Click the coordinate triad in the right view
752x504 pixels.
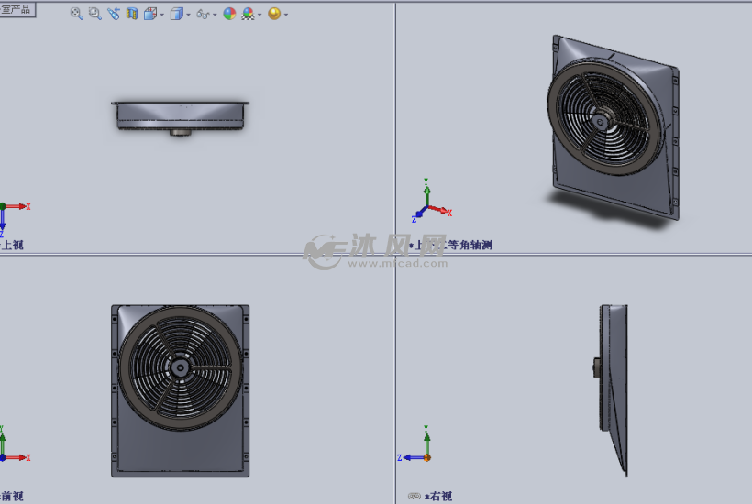tap(417, 445)
